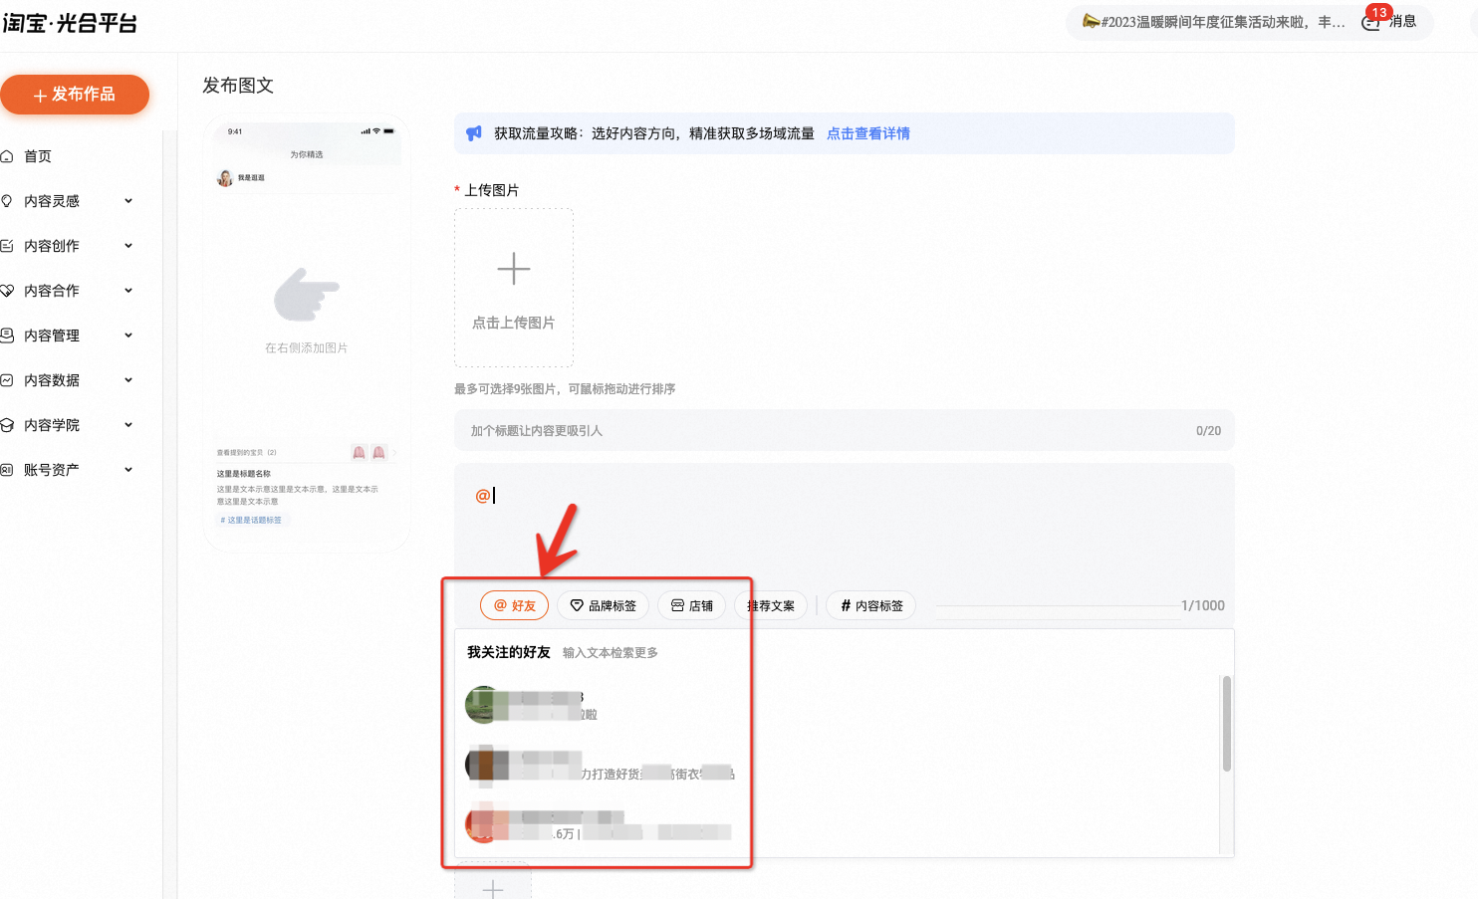
Task: Click the 内容数据 chart icon
Action: pos(7,380)
